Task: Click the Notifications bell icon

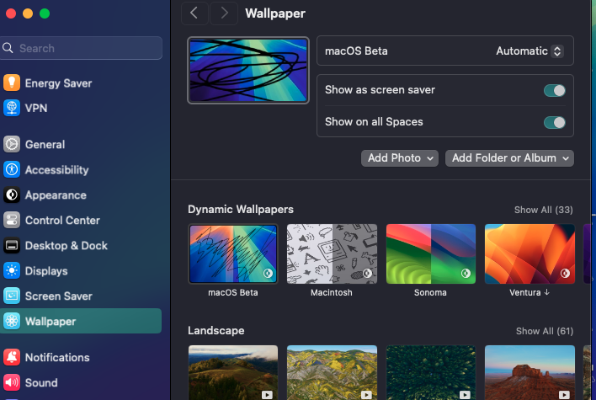Action: click(x=12, y=357)
